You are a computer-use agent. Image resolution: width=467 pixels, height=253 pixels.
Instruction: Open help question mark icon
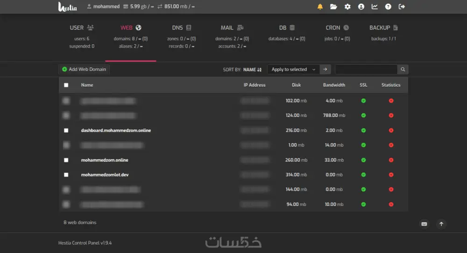point(388,7)
